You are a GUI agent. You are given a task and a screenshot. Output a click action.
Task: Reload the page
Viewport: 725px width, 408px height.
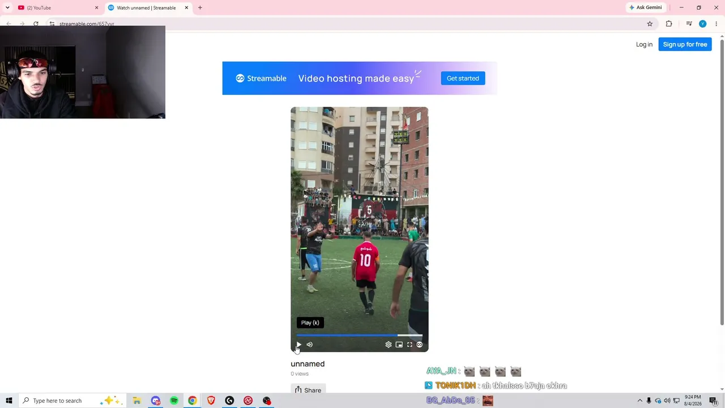coord(36,24)
